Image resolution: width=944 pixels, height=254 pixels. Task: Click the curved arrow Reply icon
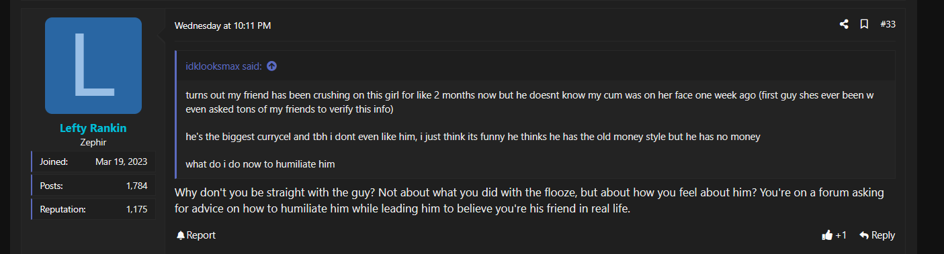click(x=864, y=235)
